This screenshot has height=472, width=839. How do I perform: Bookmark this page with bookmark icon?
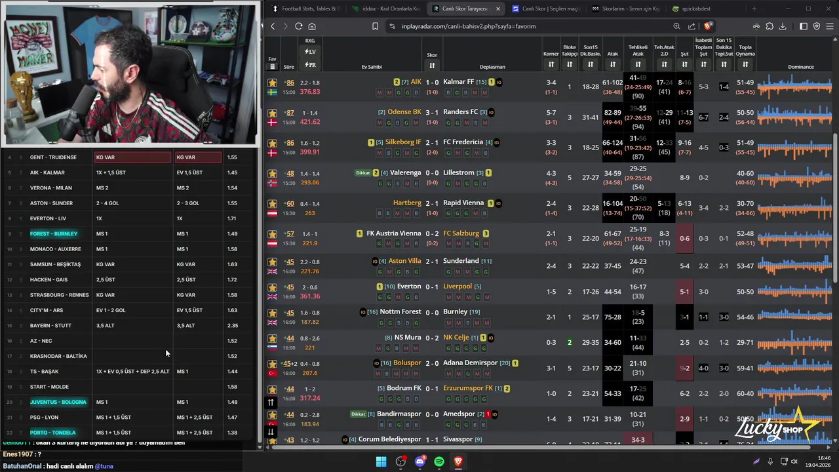point(375,26)
